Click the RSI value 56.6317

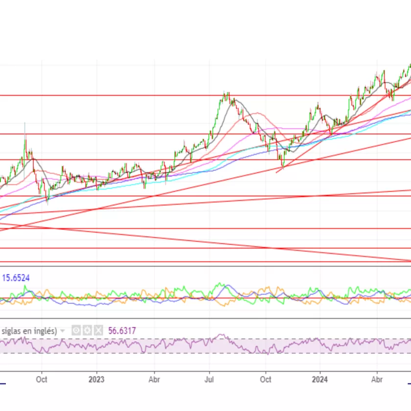tap(122, 331)
